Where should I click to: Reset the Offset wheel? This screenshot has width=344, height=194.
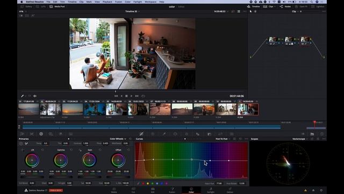128,150
